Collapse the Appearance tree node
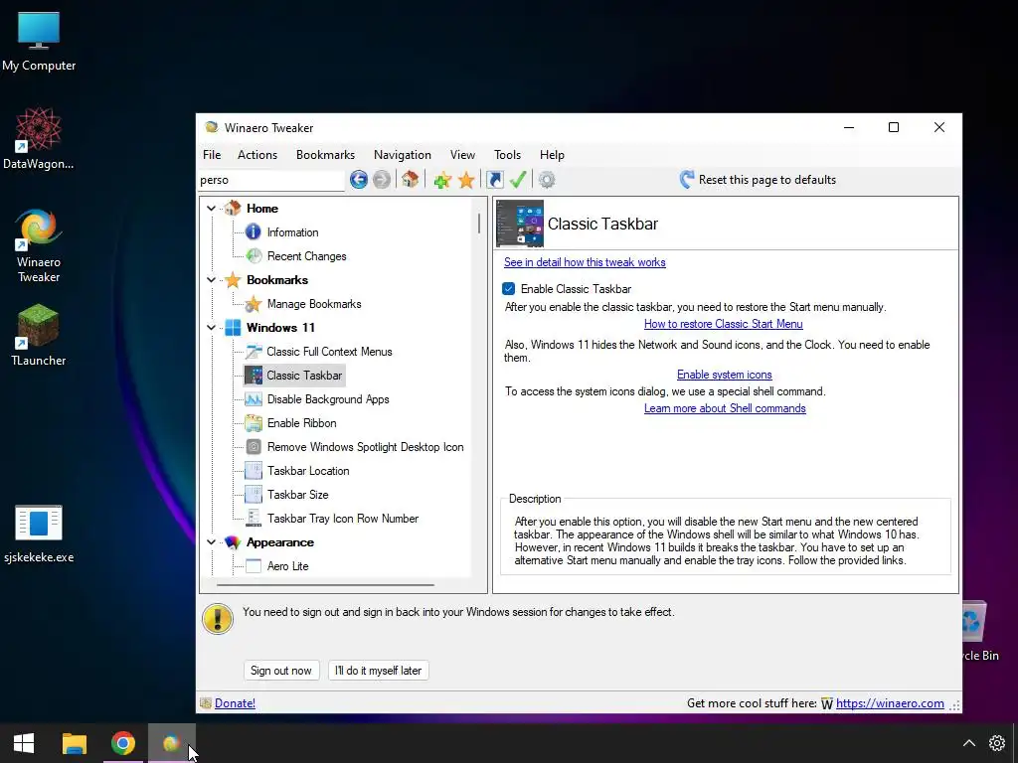1018x763 pixels. [x=211, y=542]
